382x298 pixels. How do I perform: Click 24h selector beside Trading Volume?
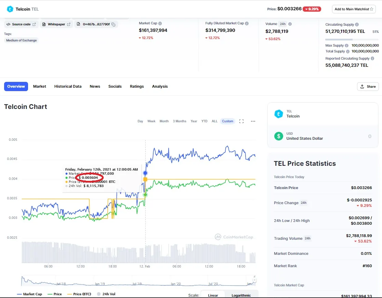point(307,238)
